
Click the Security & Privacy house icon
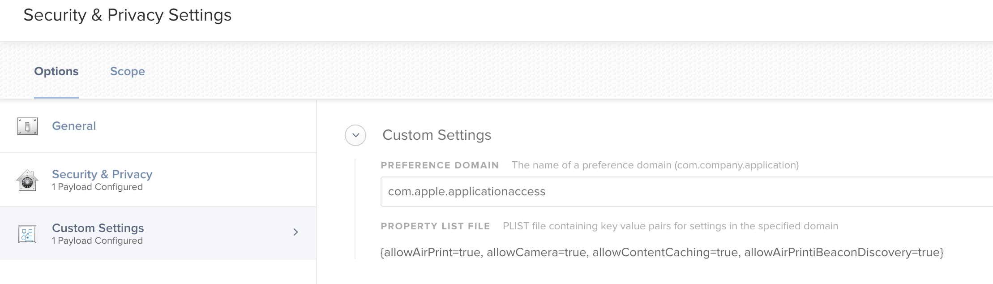(x=27, y=180)
